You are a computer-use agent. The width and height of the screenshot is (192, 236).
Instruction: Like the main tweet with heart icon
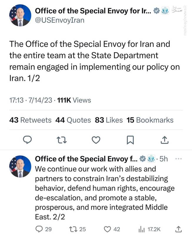pos(96,140)
